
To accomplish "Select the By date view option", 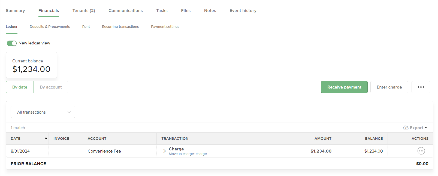I will pos(20,87).
